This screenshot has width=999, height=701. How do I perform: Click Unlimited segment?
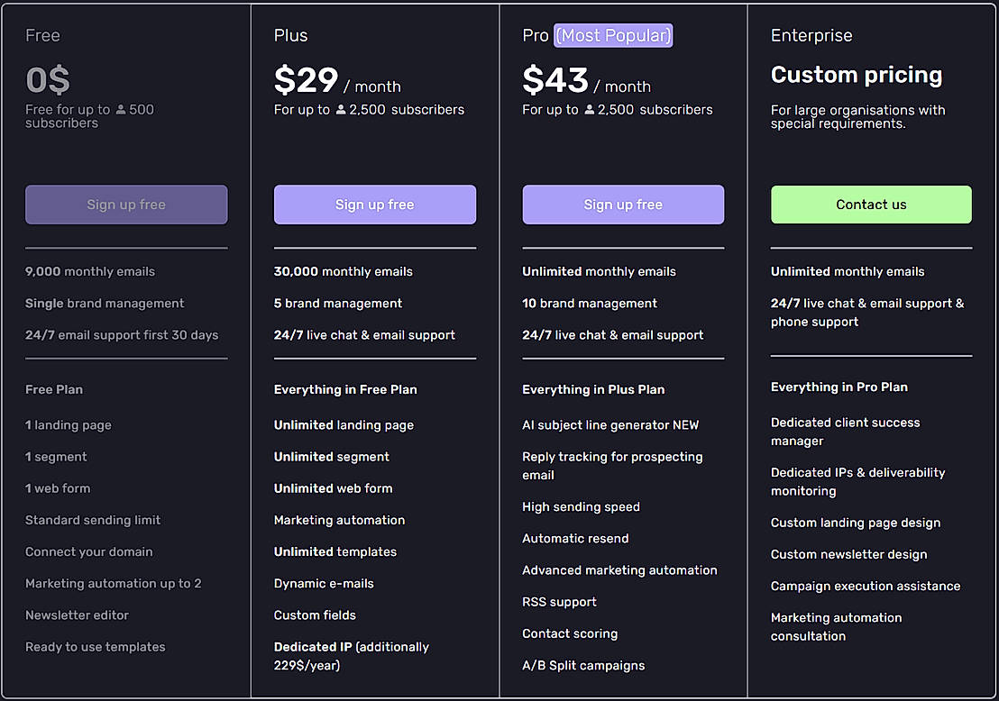pos(331,457)
